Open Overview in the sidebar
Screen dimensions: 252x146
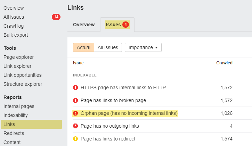point(14,8)
